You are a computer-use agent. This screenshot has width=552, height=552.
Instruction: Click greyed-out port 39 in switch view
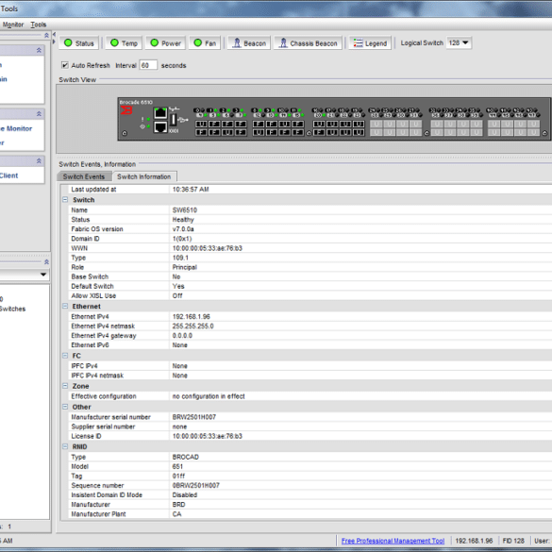tap(477, 132)
